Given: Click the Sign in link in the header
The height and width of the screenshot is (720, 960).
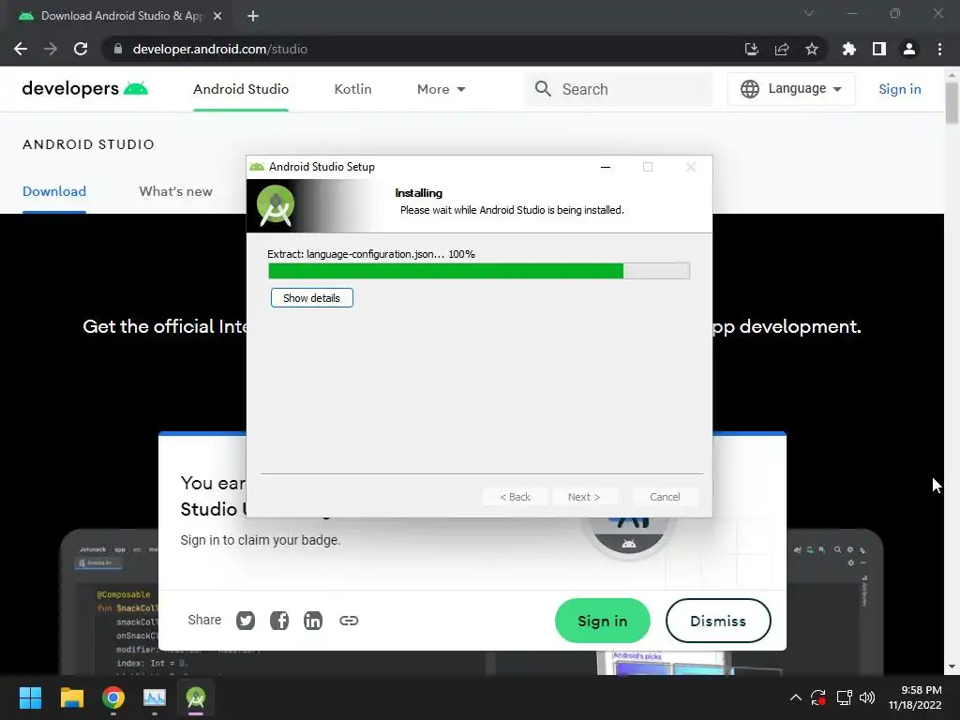Looking at the screenshot, I should [x=899, y=89].
